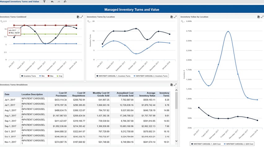Expand Inventory Value by Location panel fullscreen

[262, 17]
